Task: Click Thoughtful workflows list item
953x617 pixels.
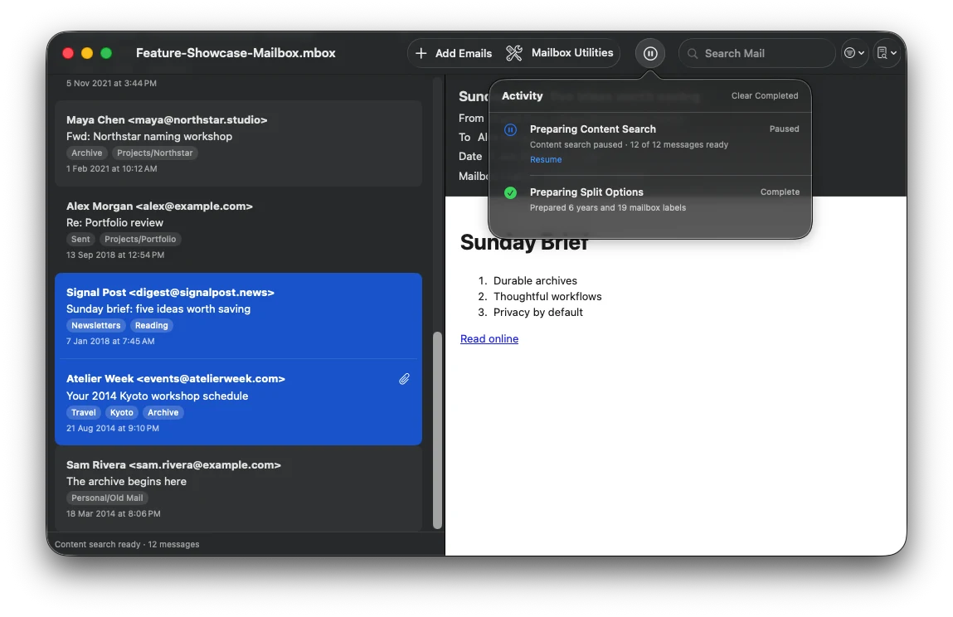Action: pyautogui.click(x=547, y=297)
